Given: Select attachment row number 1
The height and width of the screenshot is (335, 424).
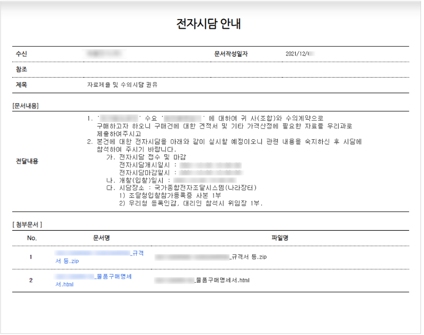Looking at the screenshot, I should [x=33, y=256].
